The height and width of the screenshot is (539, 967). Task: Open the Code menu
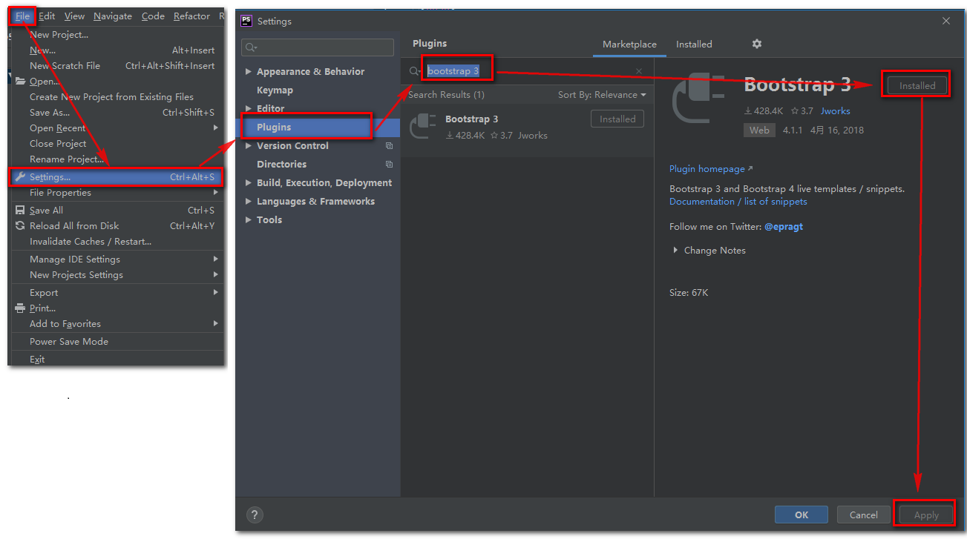coord(153,16)
